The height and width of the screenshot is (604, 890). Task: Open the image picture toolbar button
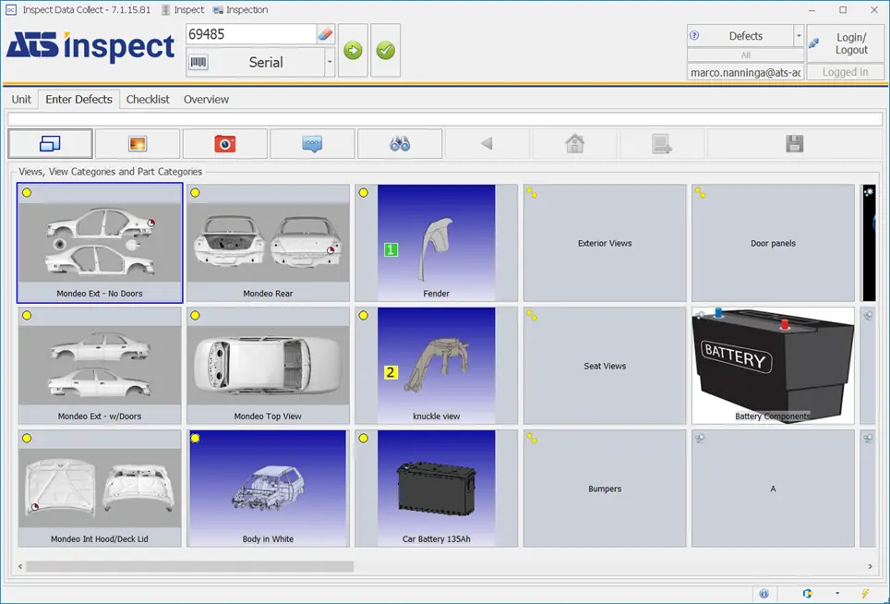138,144
